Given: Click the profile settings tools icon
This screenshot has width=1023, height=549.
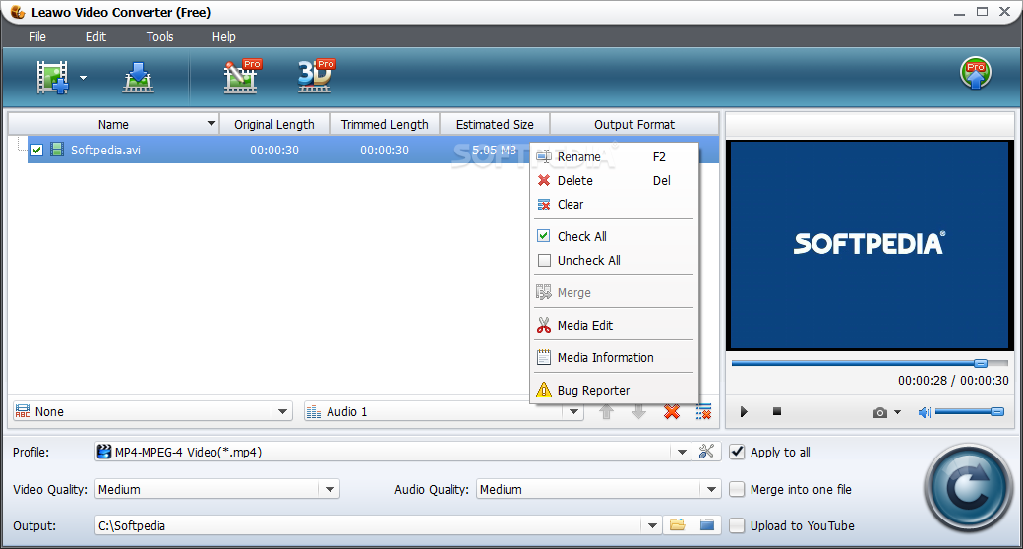Looking at the screenshot, I should coord(706,452).
